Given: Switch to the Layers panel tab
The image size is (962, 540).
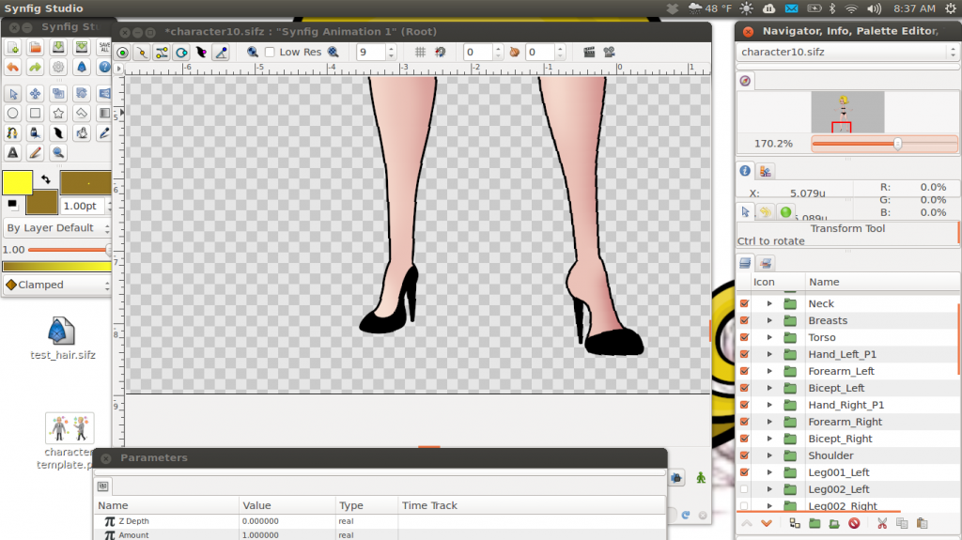Looking at the screenshot, I should click(745, 263).
